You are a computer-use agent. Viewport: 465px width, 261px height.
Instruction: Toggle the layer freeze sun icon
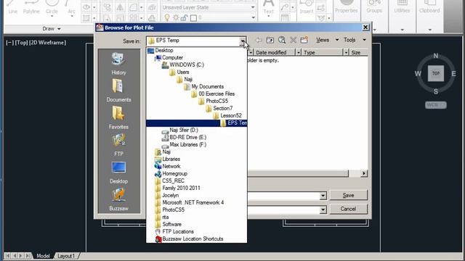click(x=176, y=18)
